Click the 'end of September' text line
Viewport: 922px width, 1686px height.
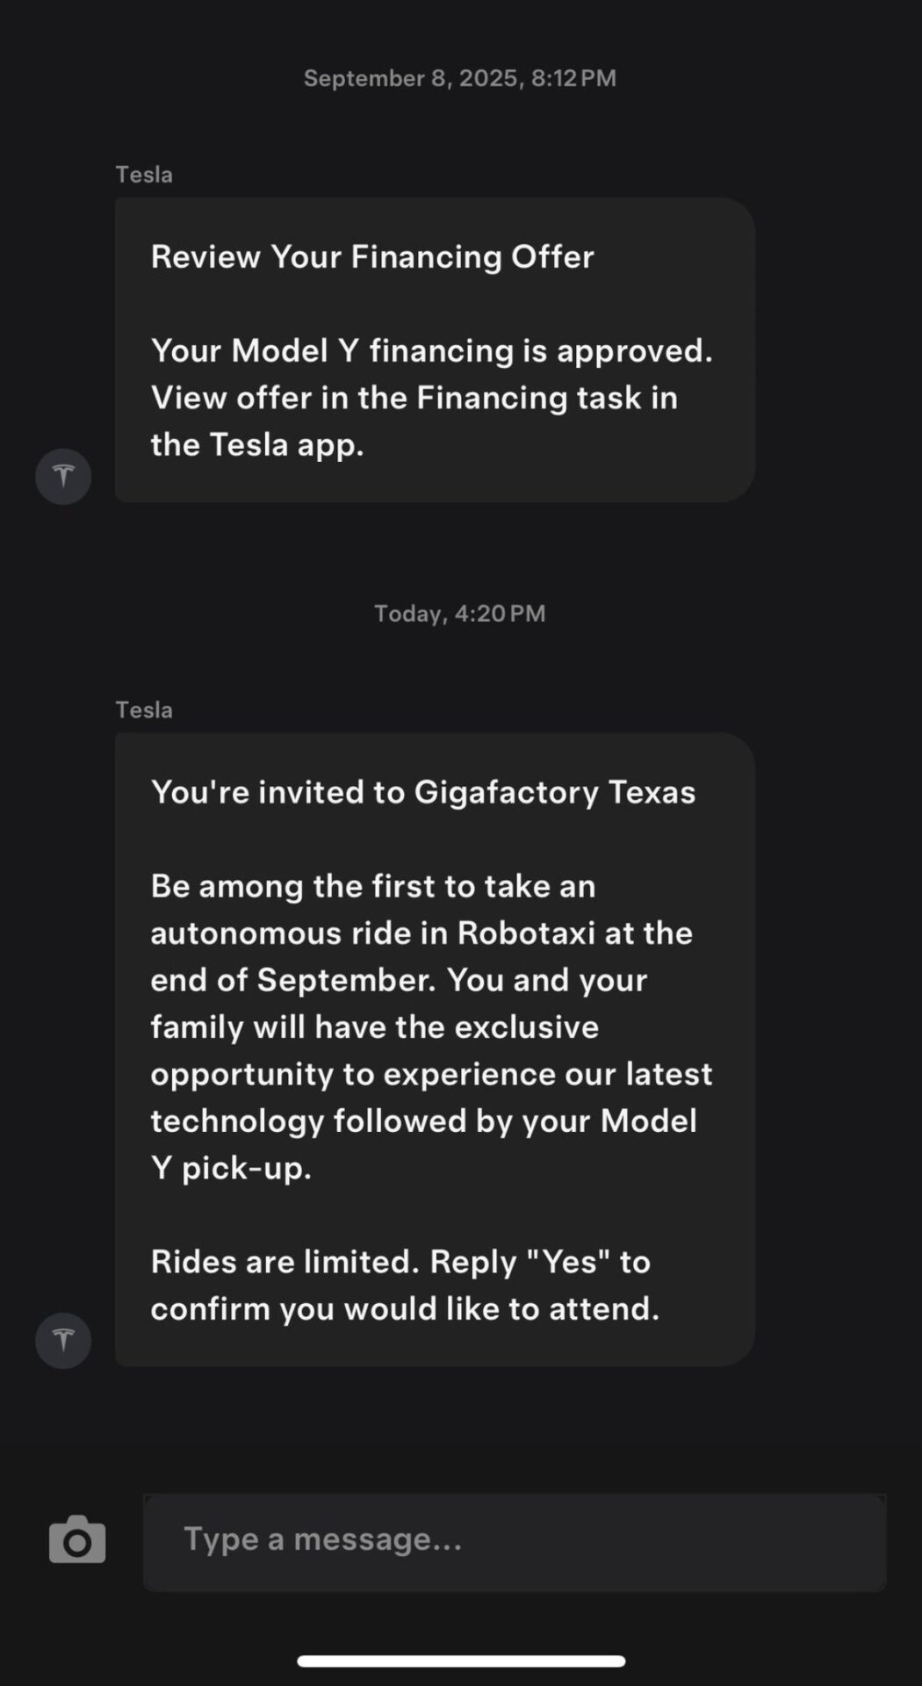[x=399, y=980]
